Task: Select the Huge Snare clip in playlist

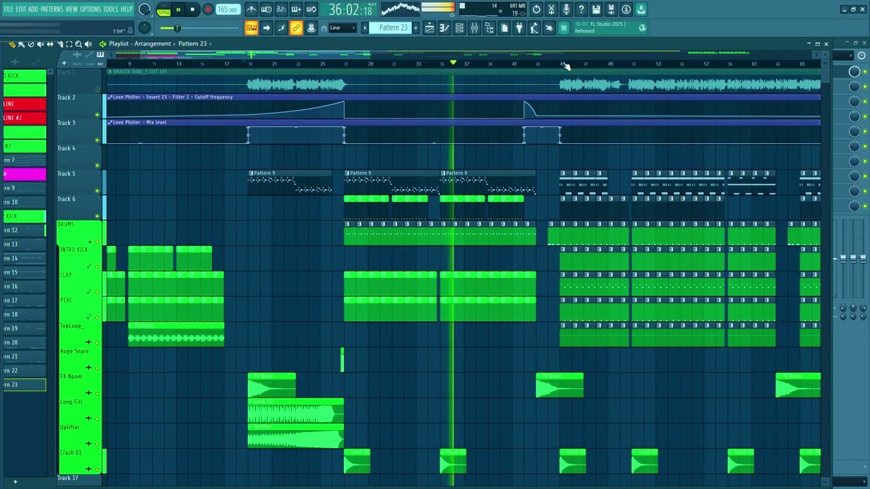Action: (342, 360)
